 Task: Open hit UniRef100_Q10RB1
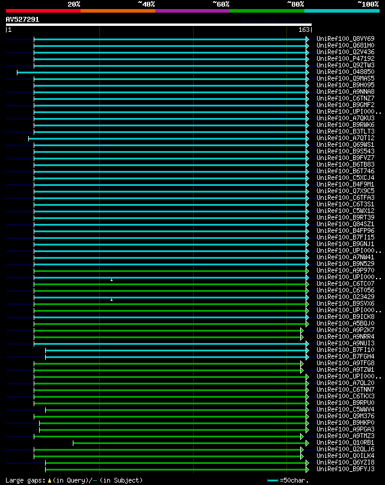pyautogui.click(x=345, y=443)
